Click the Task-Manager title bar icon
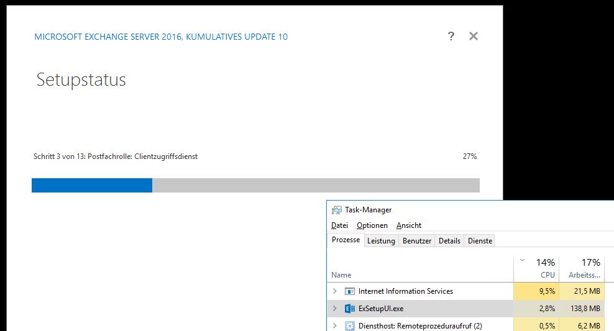 click(336, 210)
